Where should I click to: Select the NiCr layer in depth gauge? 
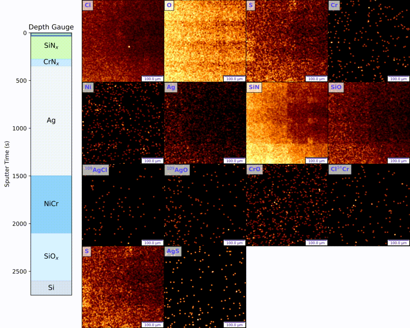pyautogui.click(x=51, y=204)
